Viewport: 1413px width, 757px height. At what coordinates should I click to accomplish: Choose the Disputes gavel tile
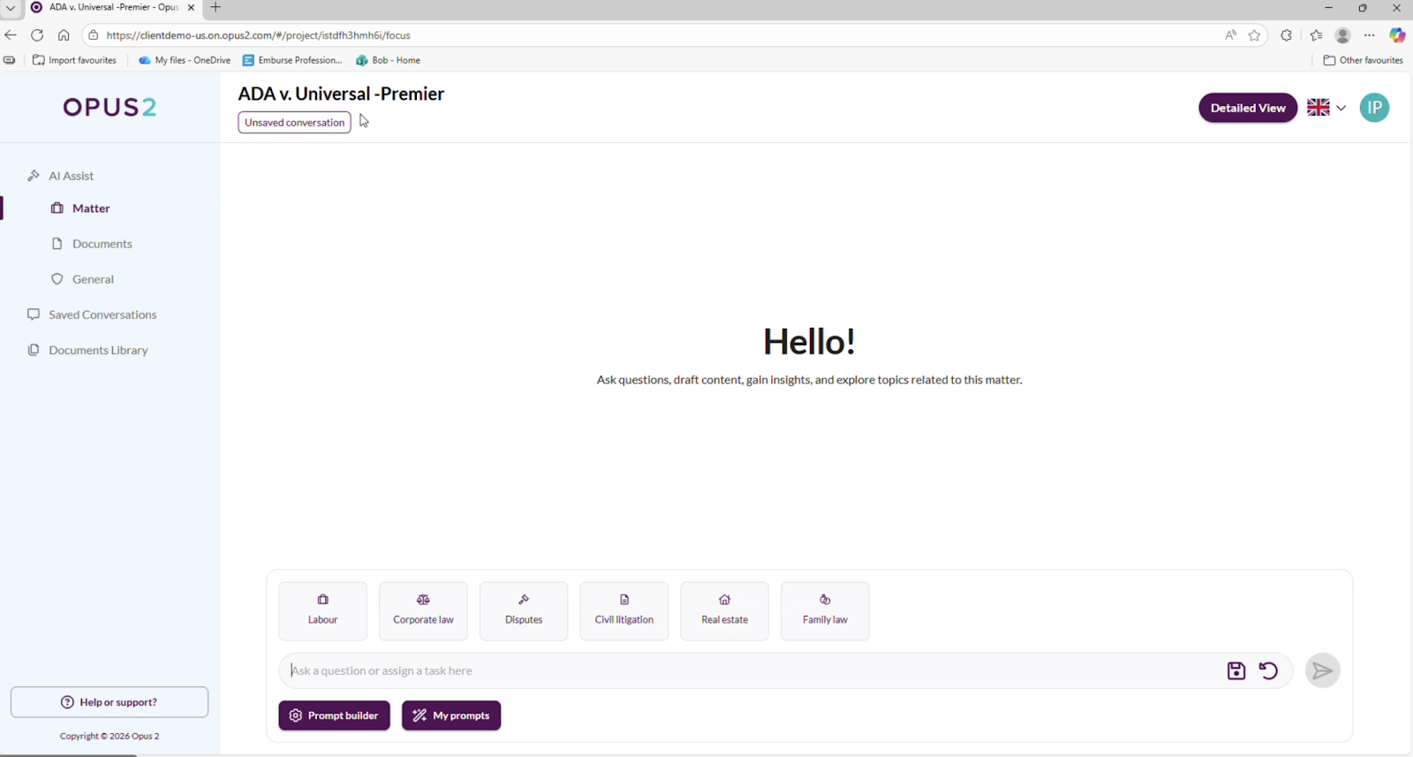coord(524,610)
